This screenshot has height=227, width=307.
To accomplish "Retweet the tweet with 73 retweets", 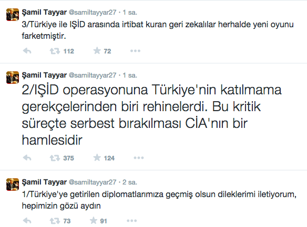I will point(55,221).
